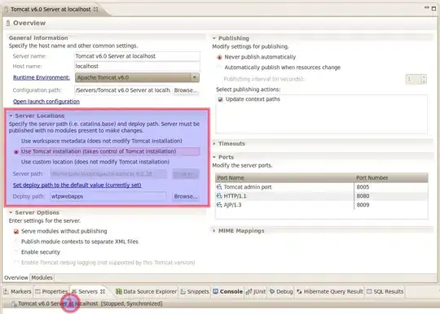Enable security checkbox

pyautogui.click(x=16, y=252)
